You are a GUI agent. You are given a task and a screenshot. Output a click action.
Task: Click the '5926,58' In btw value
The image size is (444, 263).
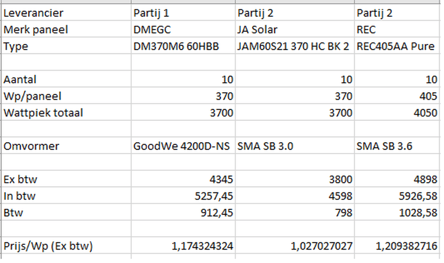point(398,196)
